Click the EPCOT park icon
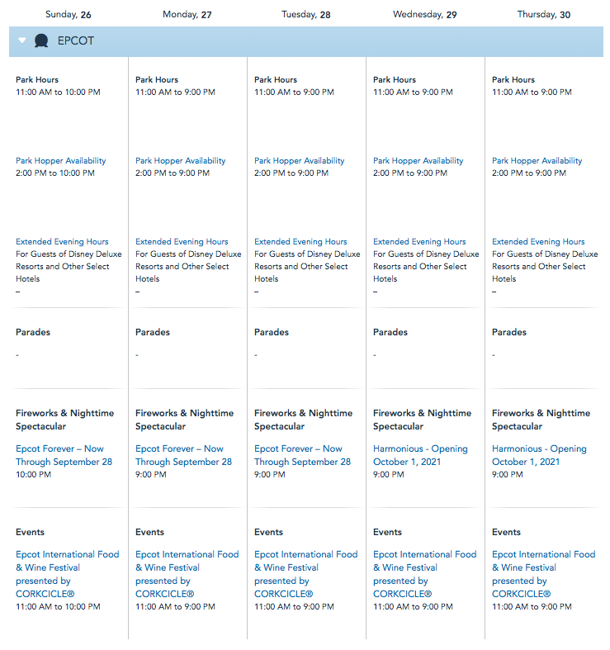 [42, 40]
